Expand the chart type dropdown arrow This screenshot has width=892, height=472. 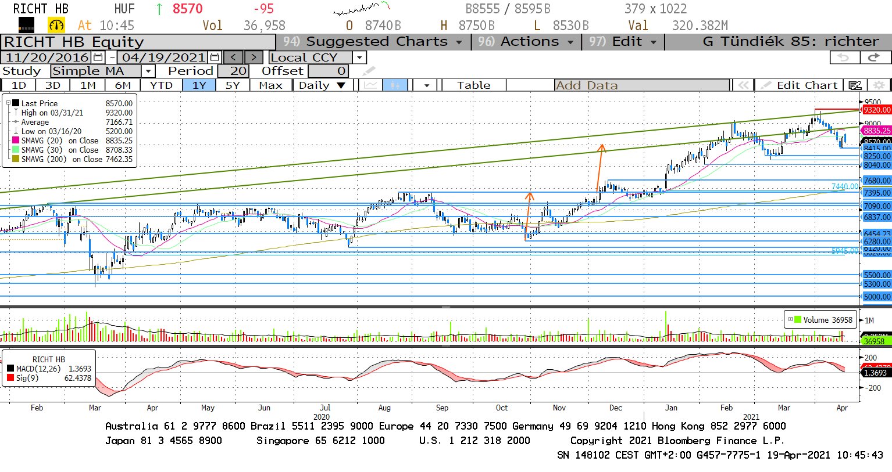pos(426,85)
